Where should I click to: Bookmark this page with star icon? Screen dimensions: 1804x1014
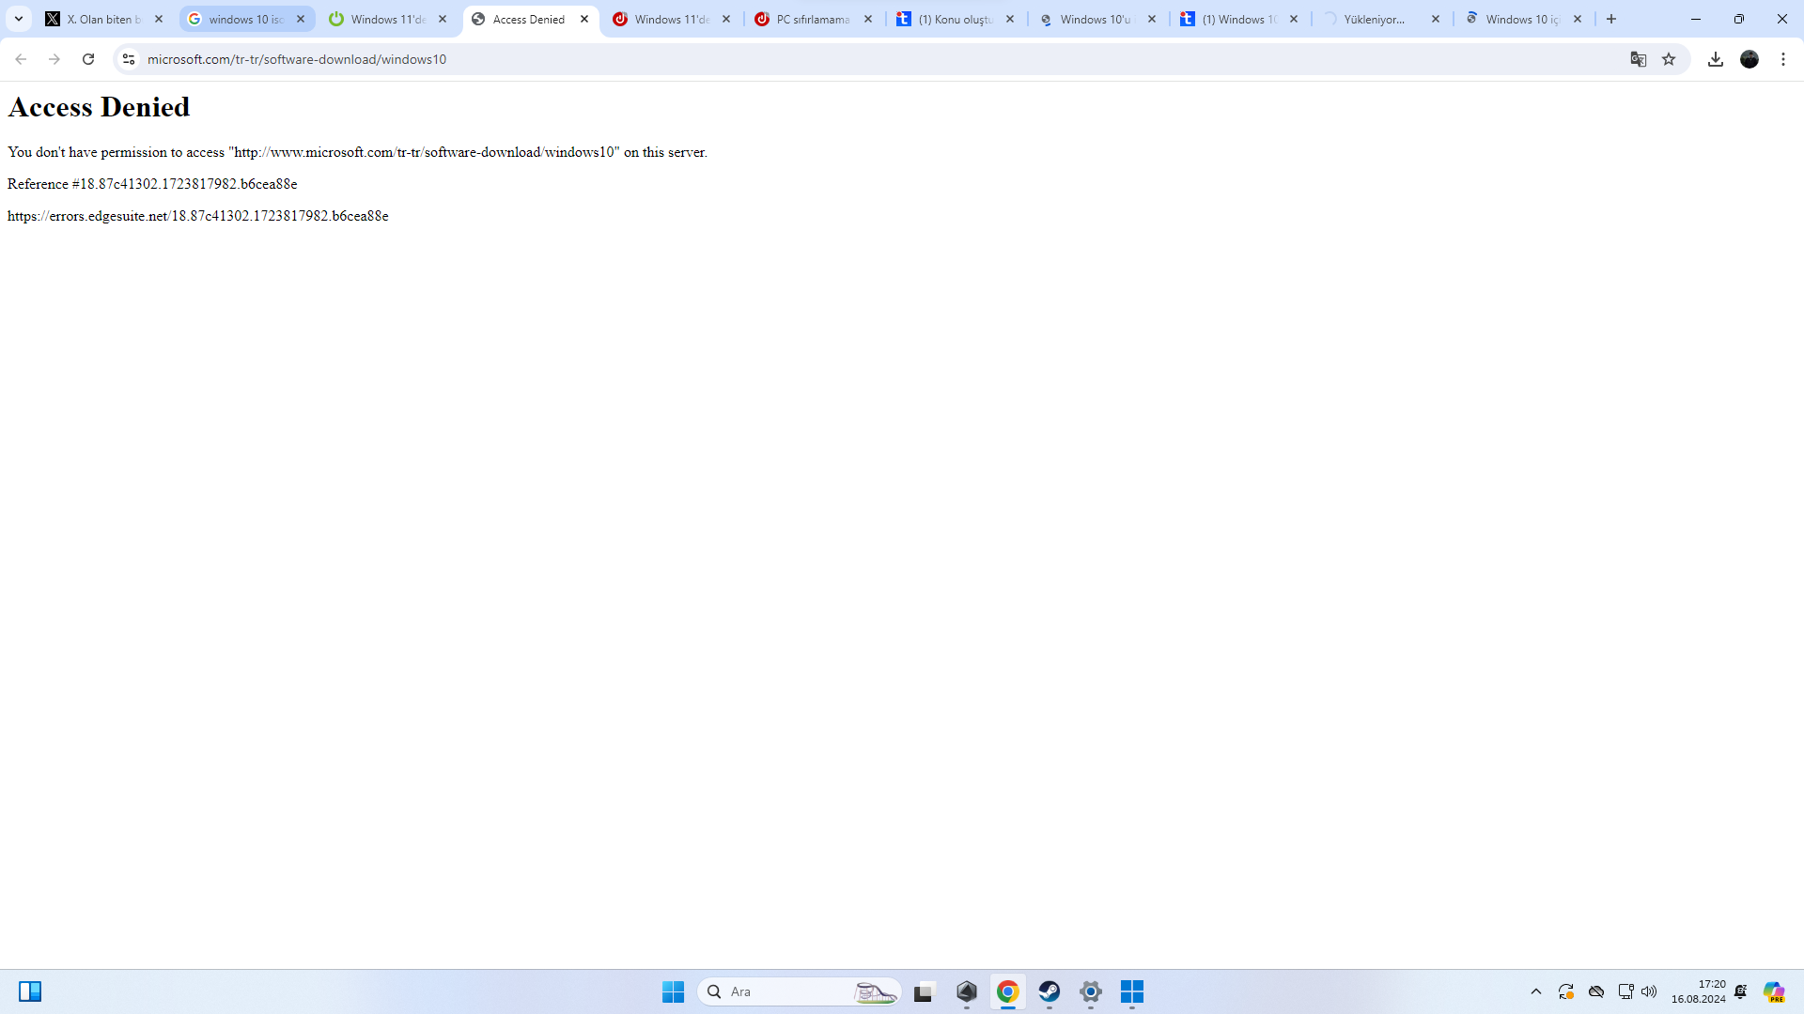1669,59
